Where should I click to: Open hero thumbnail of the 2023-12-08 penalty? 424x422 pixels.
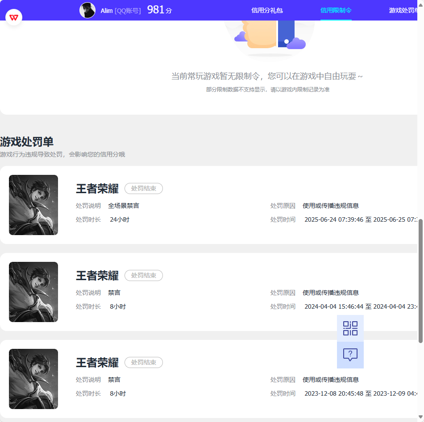click(33, 379)
